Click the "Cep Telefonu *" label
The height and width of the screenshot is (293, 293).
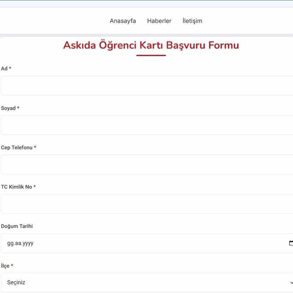pyautogui.click(x=18, y=147)
